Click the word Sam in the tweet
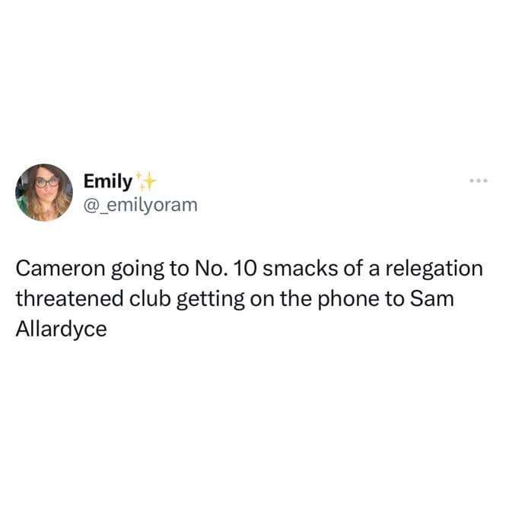The height and width of the screenshot is (507, 506). pos(431,298)
